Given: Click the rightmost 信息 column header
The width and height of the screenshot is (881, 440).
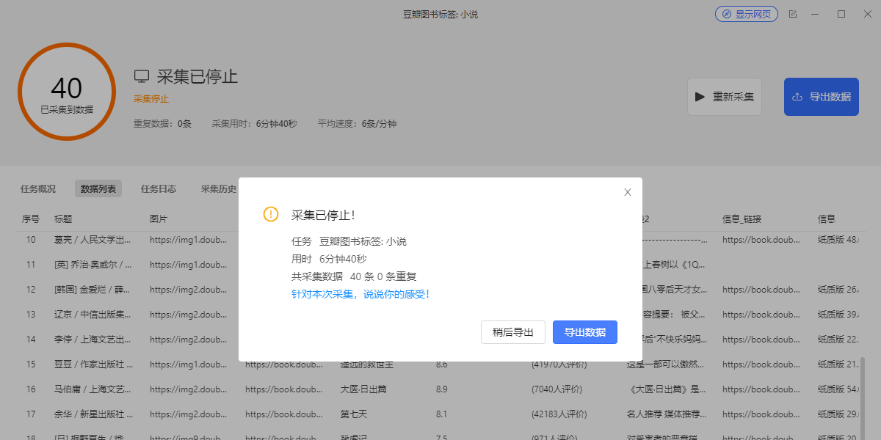Looking at the screenshot, I should (x=827, y=219).
